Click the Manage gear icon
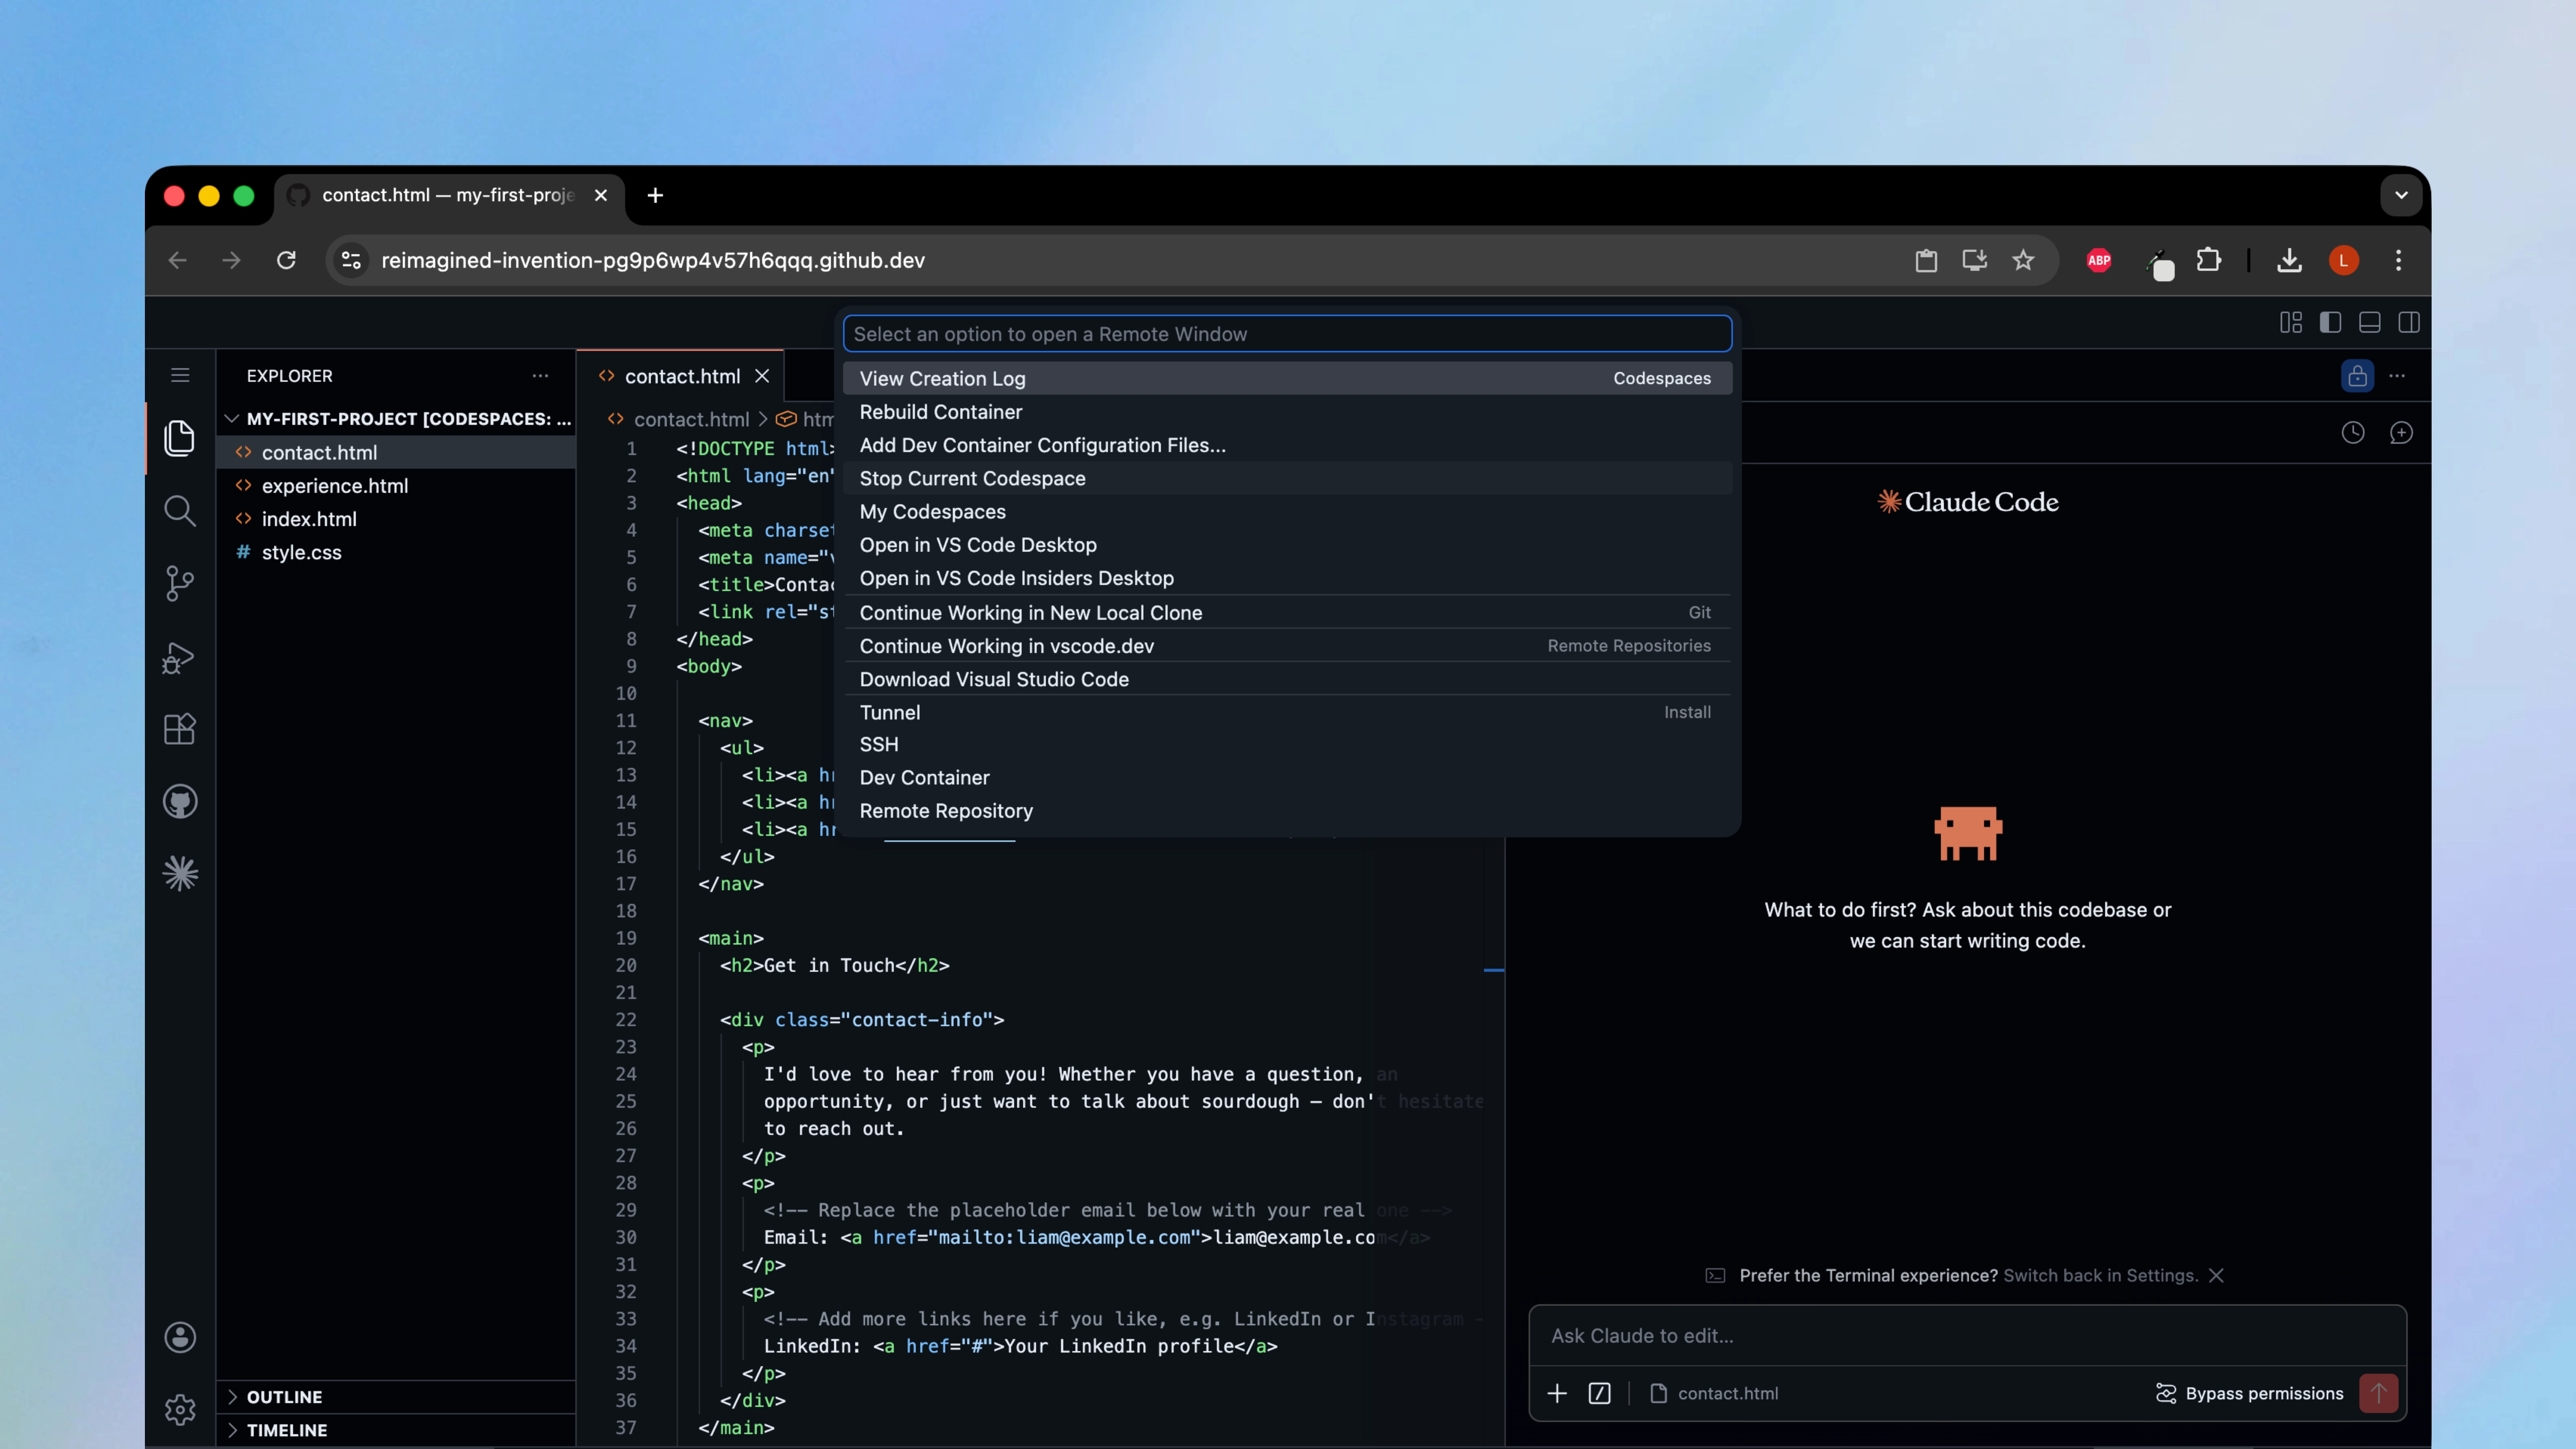Viewport: 2576px width, 1449px height. point(180,1409)
